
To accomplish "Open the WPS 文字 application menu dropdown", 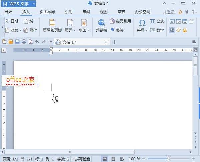I will (34, 4).
